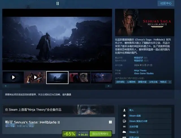Open Steam 集换式卡牌 link
181x138 pixels.
(x=138, y=121)
